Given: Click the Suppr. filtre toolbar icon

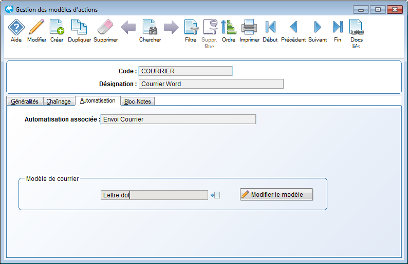Looking at the screenshot, I should click(210, 27).
